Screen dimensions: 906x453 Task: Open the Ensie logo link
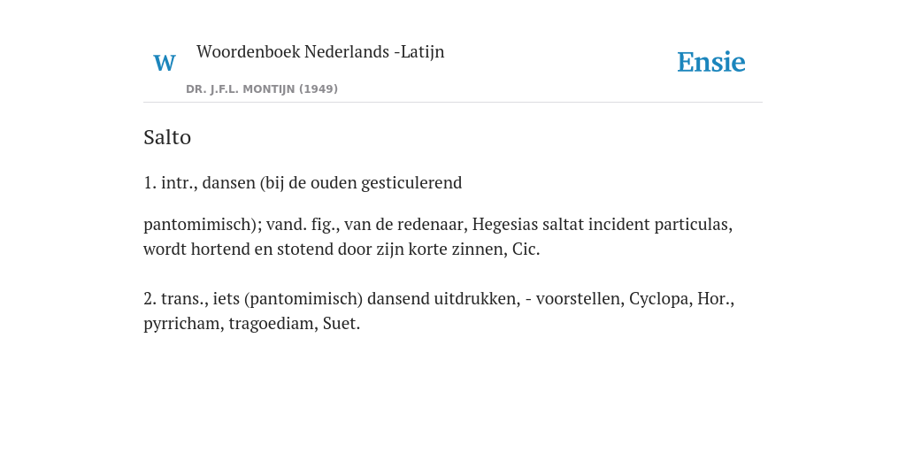[710, 63]
